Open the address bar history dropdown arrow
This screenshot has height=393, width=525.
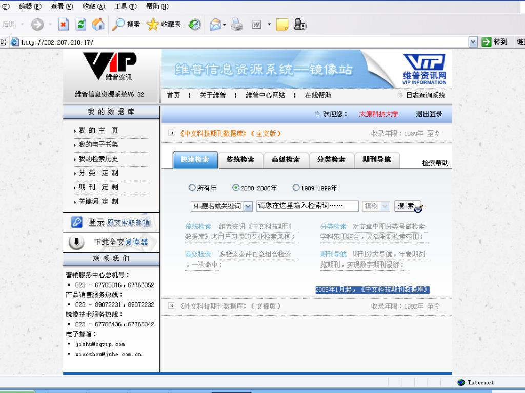pos(473,42)
